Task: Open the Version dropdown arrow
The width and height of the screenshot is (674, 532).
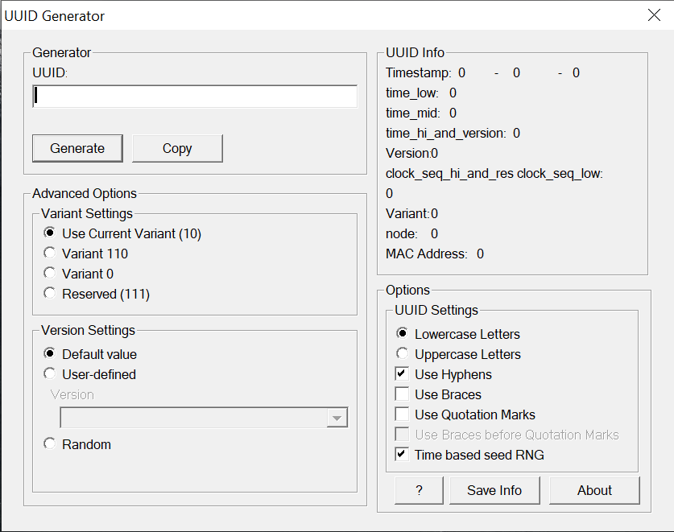Action: (337, 418)
